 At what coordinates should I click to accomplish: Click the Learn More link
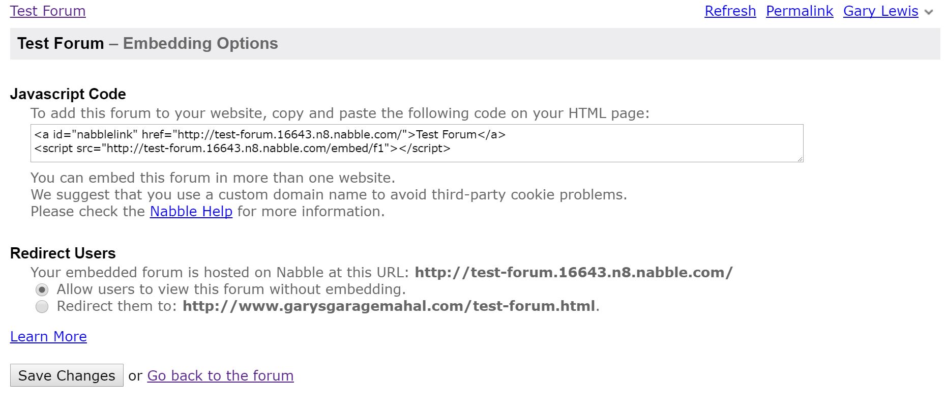coord(48,337)
